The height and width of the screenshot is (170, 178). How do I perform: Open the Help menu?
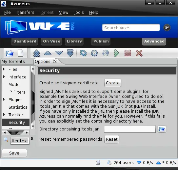click(x=94, y=12)
